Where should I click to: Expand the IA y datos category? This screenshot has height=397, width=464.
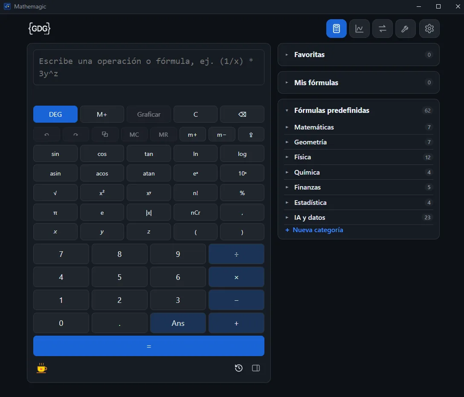coord(358,218)
